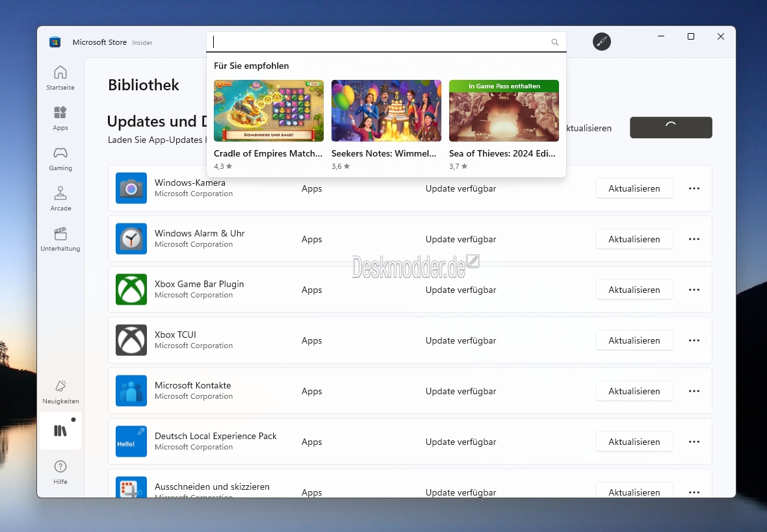Click the Insider label in title bar
The image size is (767, 532).
click(x=142, y=42)
